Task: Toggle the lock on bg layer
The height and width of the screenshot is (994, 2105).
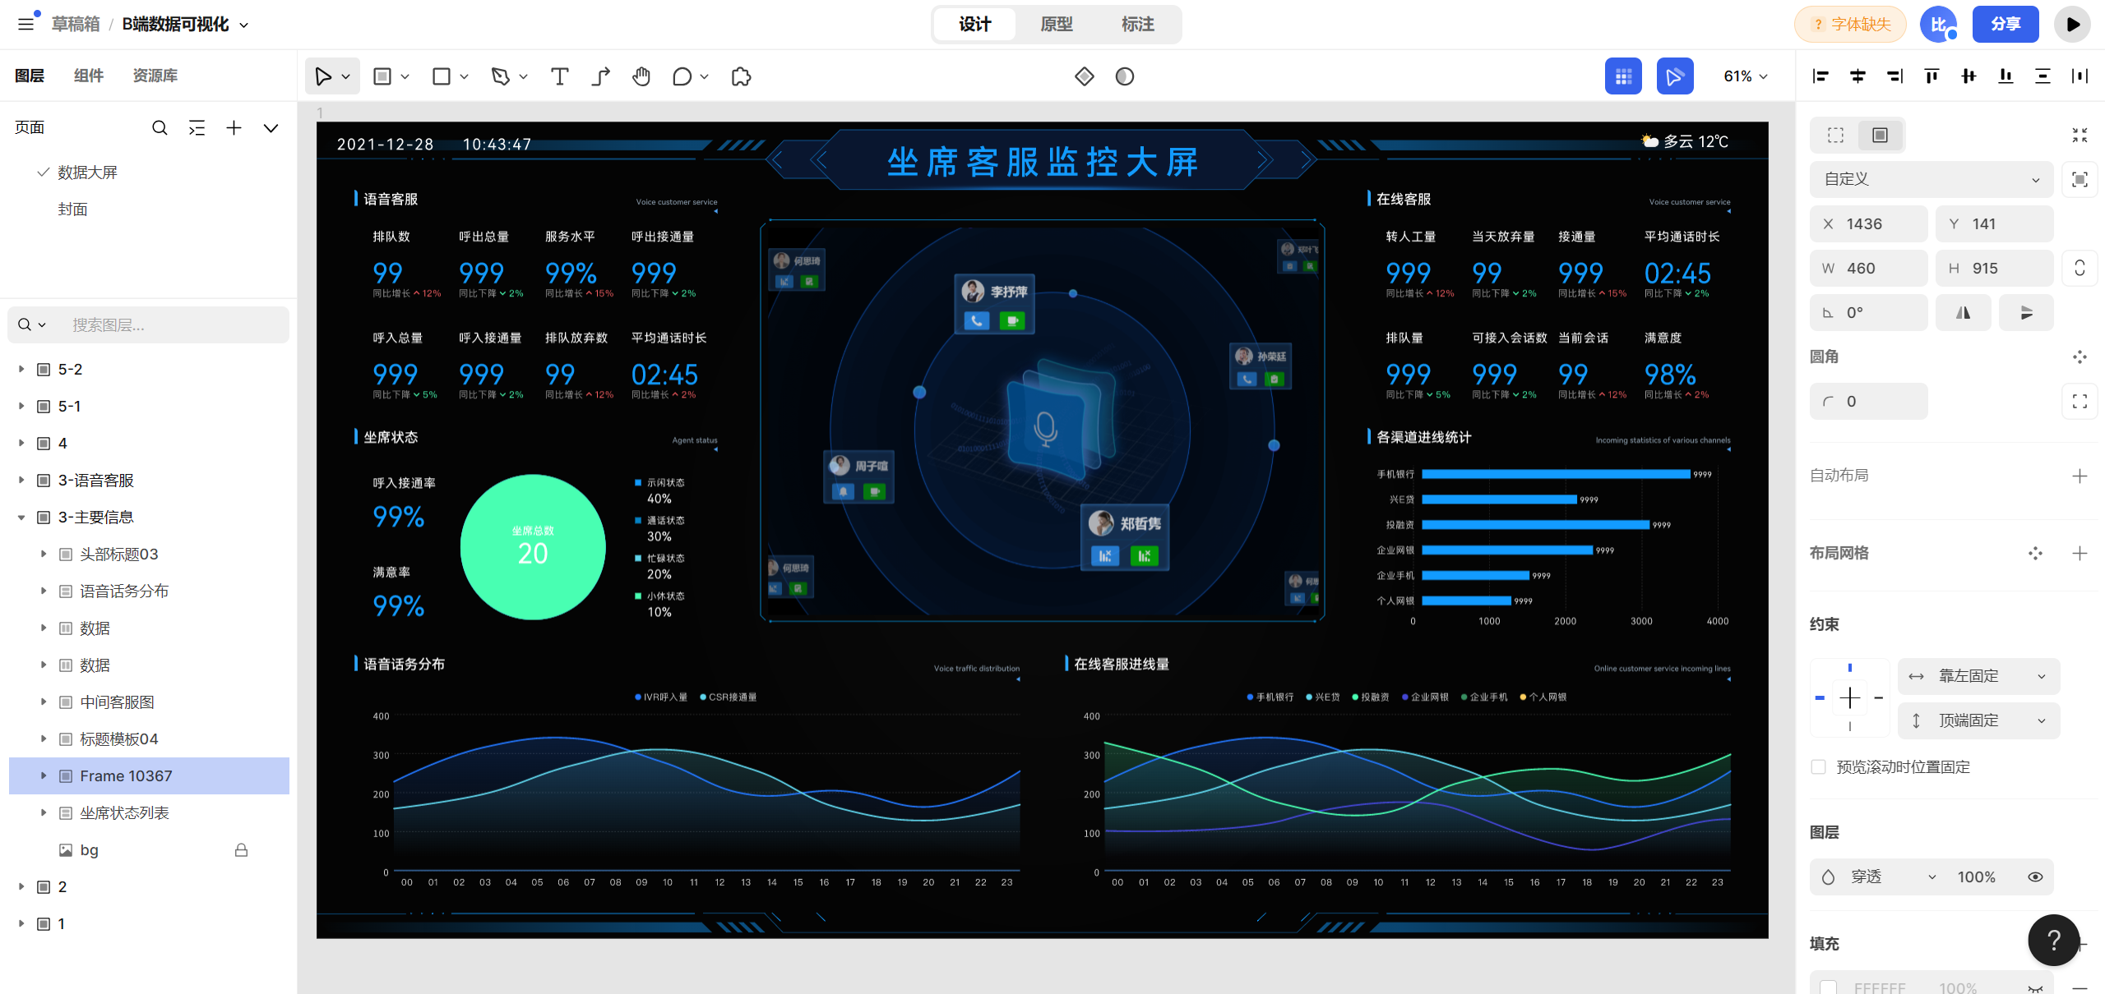Action: click(x=241, y=850)
